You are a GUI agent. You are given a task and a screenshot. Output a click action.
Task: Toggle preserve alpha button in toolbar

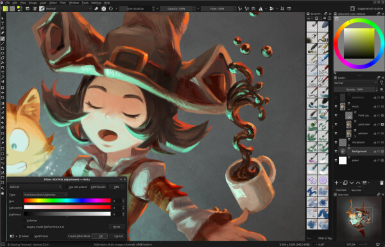point(104,8)
